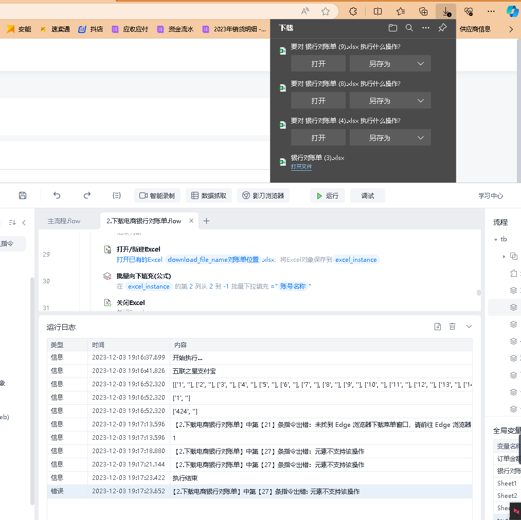521x520 pixels.
Task: Close the 2.下载电商银行对账单.flow tab
Action: click(x=191, y=221)
